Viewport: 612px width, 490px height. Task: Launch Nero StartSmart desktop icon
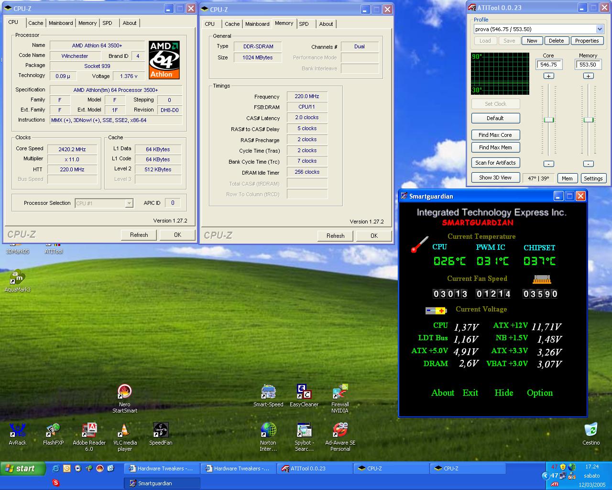[x=125, y=398]
